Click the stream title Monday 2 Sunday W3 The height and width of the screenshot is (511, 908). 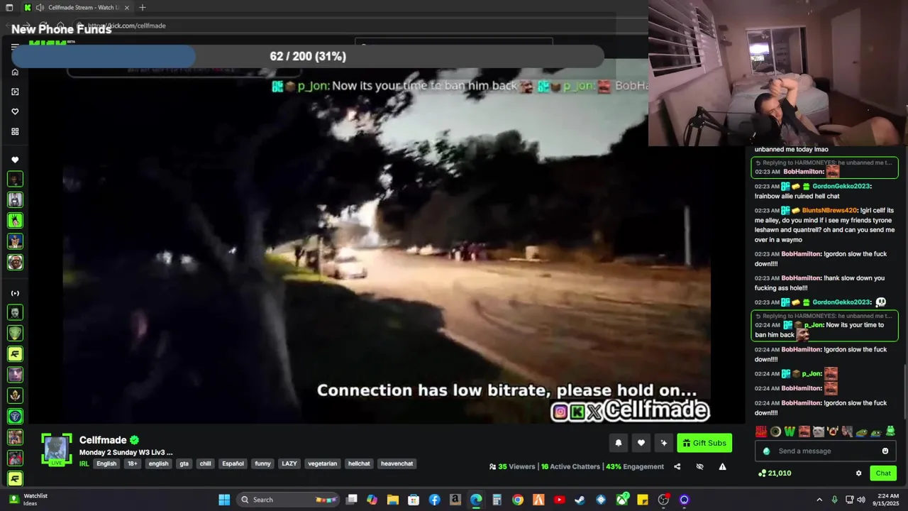click(x=126, y=452)
